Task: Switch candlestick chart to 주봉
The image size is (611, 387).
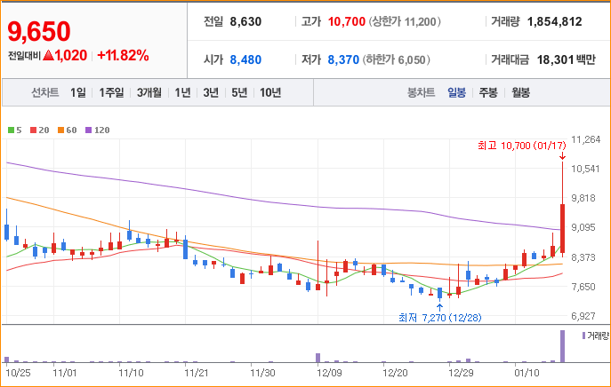Action: click(488, 92)
